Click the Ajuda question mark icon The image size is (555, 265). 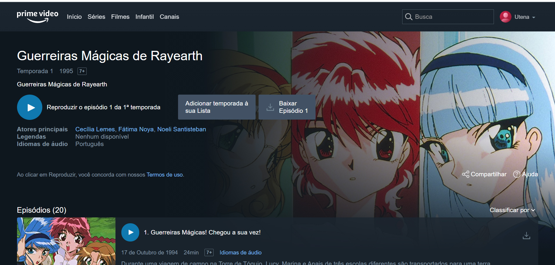517,174
